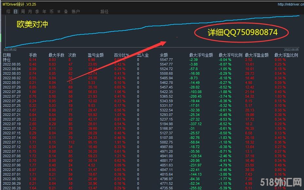Click the 最大浮盈比例 column header
Screen dimensions: 304x190
pos(286,55)
